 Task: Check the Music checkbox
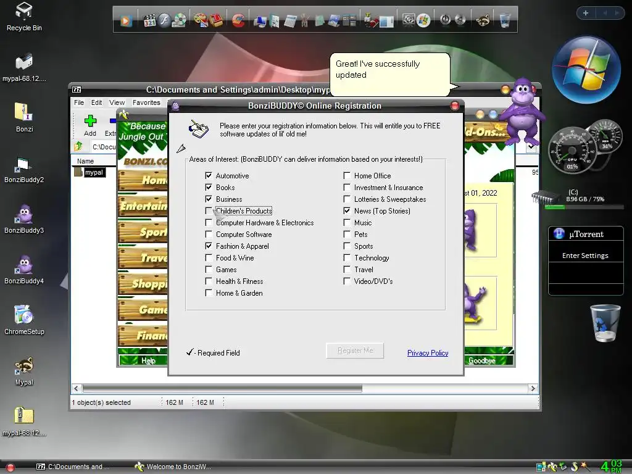pyautogui.click(x=347, y=222)
